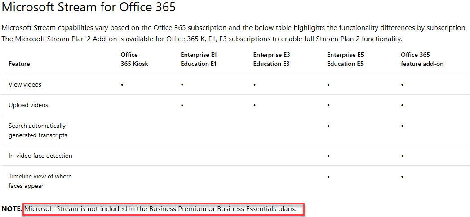Click the transcript search bullet under Enterprise E5
Image resolution: width=470 pixels, height=217 pixels.
(329, 126)
